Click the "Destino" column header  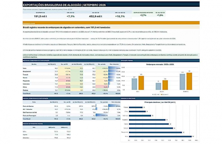pos(34,64)
